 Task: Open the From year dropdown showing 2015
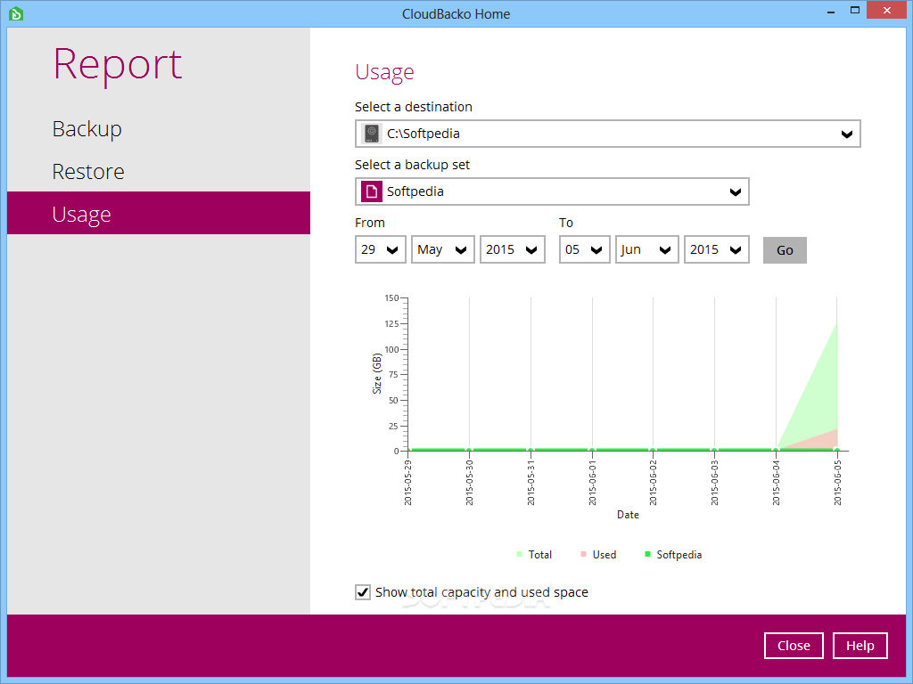click(x=513, y=249)
